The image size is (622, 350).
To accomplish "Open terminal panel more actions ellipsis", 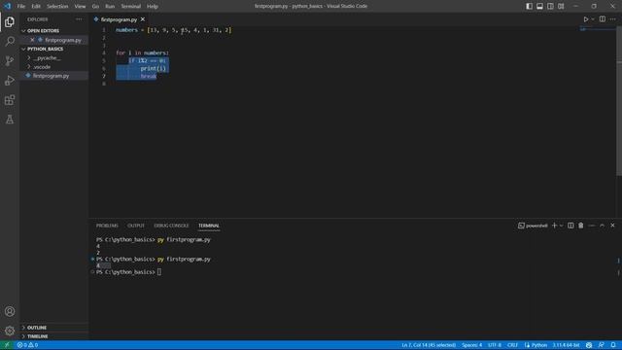I will coord(592,226).
